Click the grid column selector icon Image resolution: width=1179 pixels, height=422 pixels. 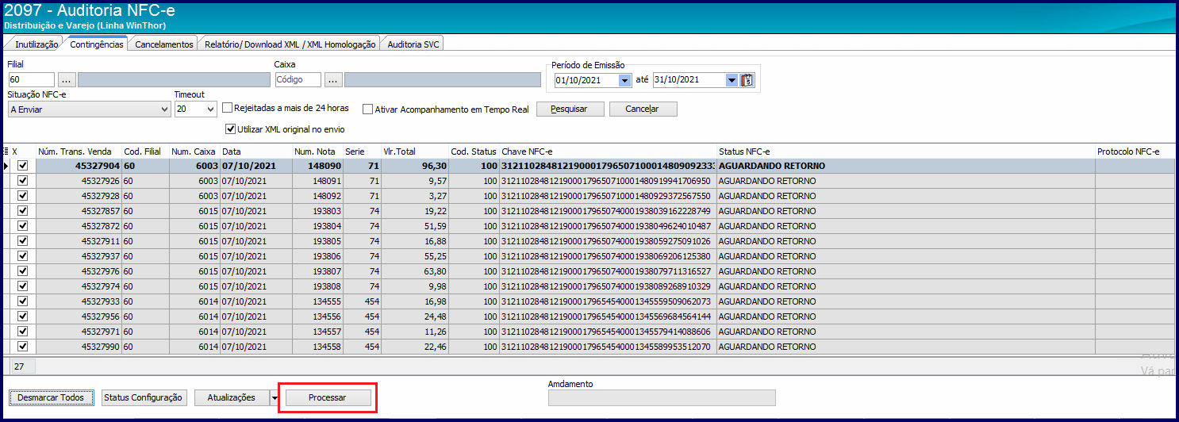click(x=6, y=151)
